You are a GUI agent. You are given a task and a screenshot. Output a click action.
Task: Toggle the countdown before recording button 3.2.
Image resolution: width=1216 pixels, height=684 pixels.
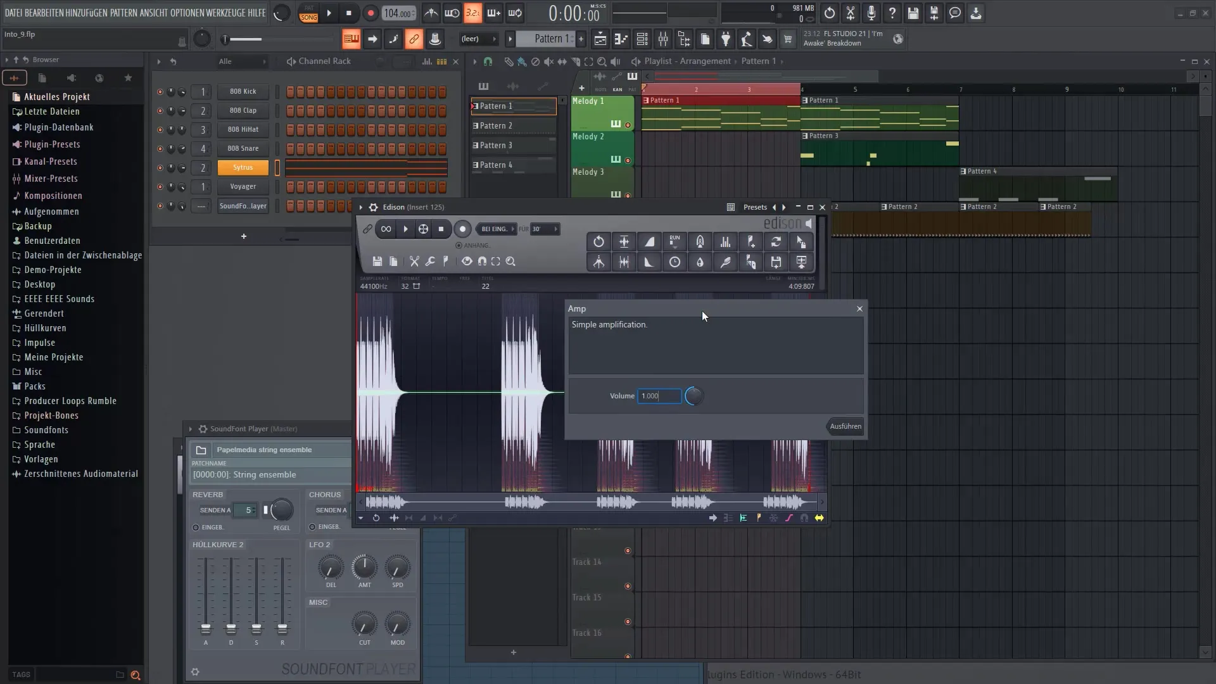point(473,13)
